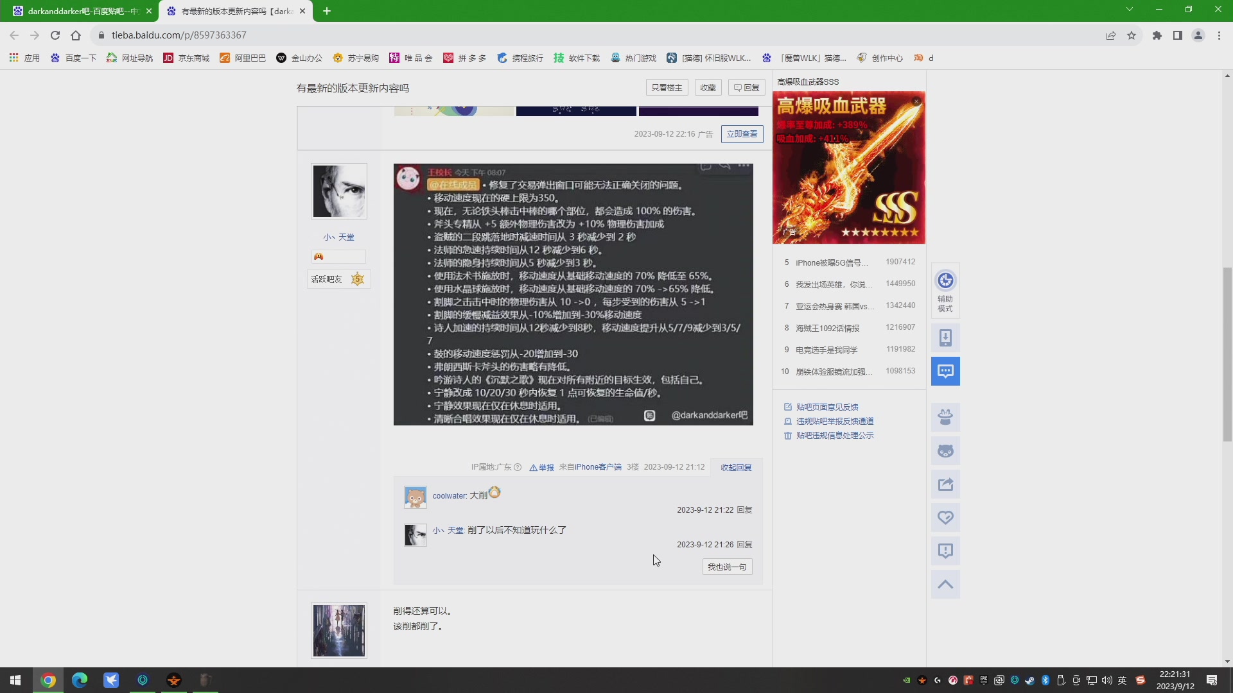Open the 百度一下 bookmark
Screen dimensions: 1233x693
point(73,58)
